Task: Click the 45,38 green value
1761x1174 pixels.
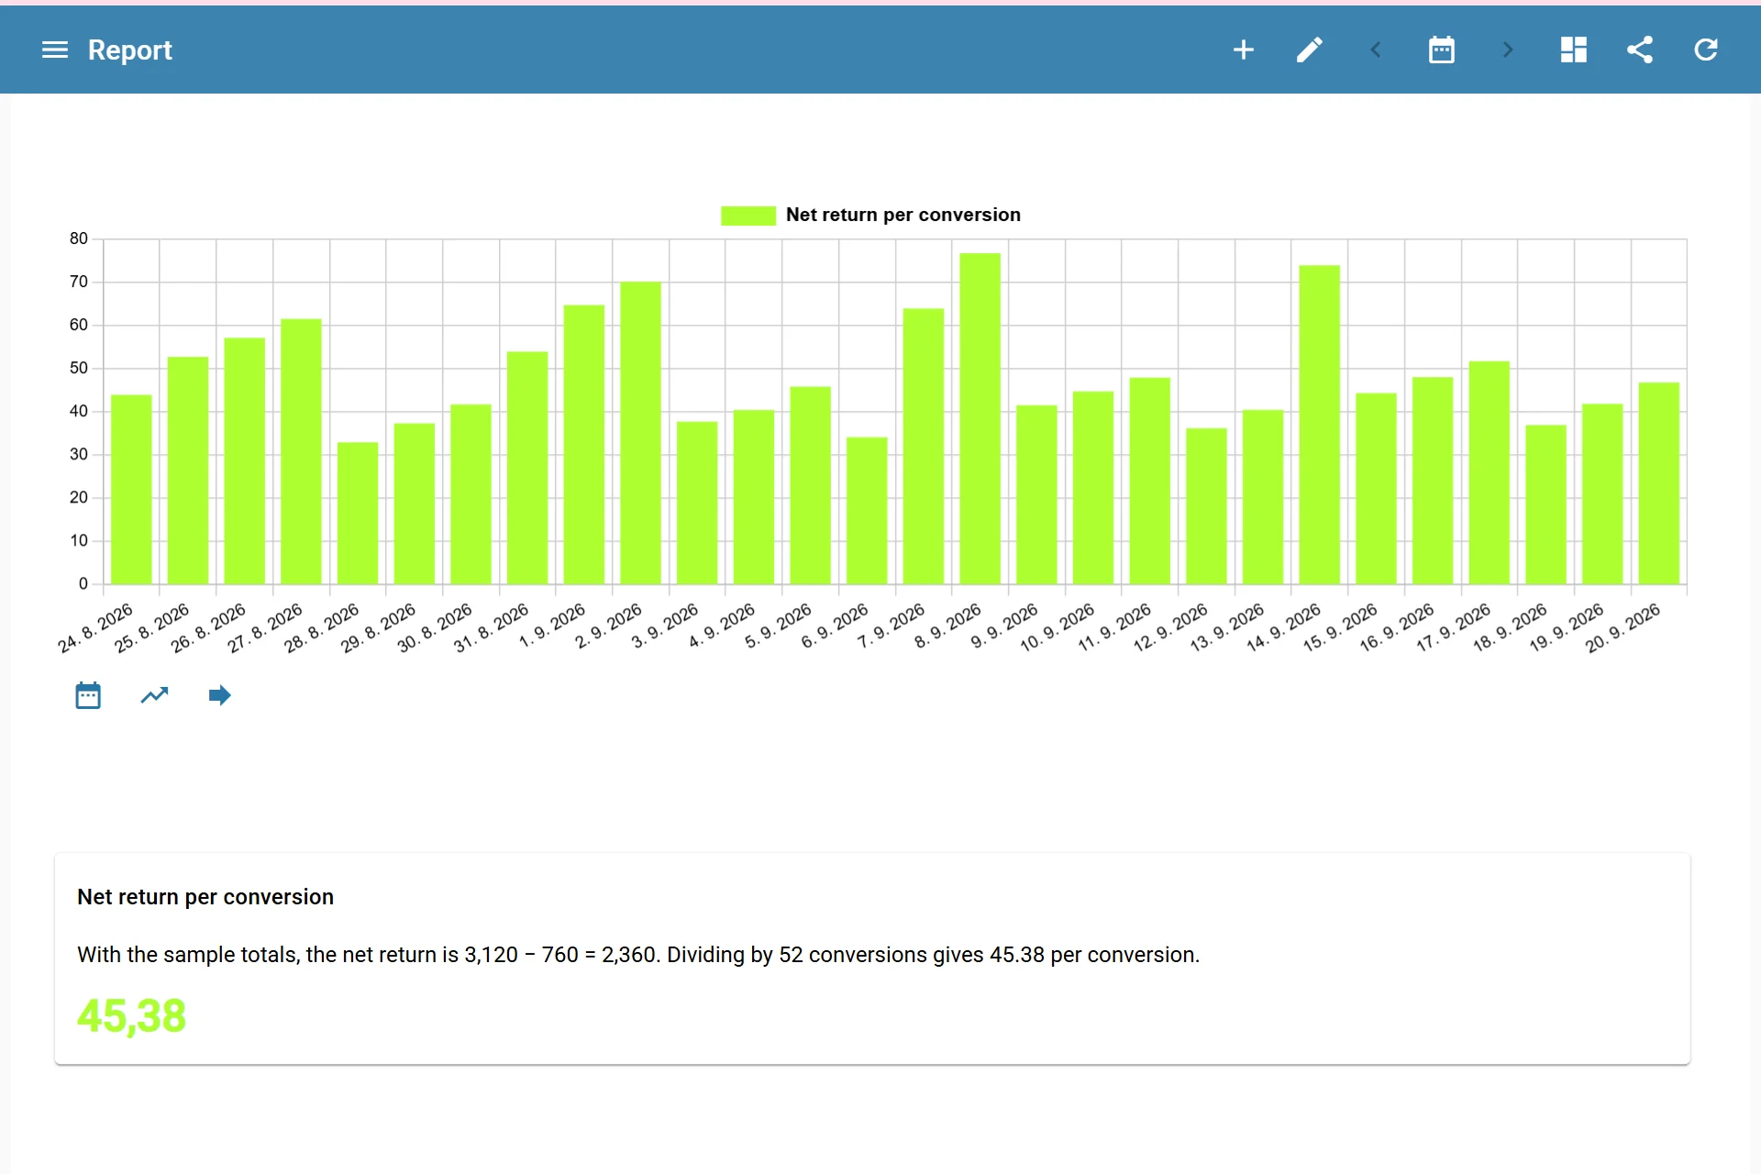Action: (x=131, y=1016)
